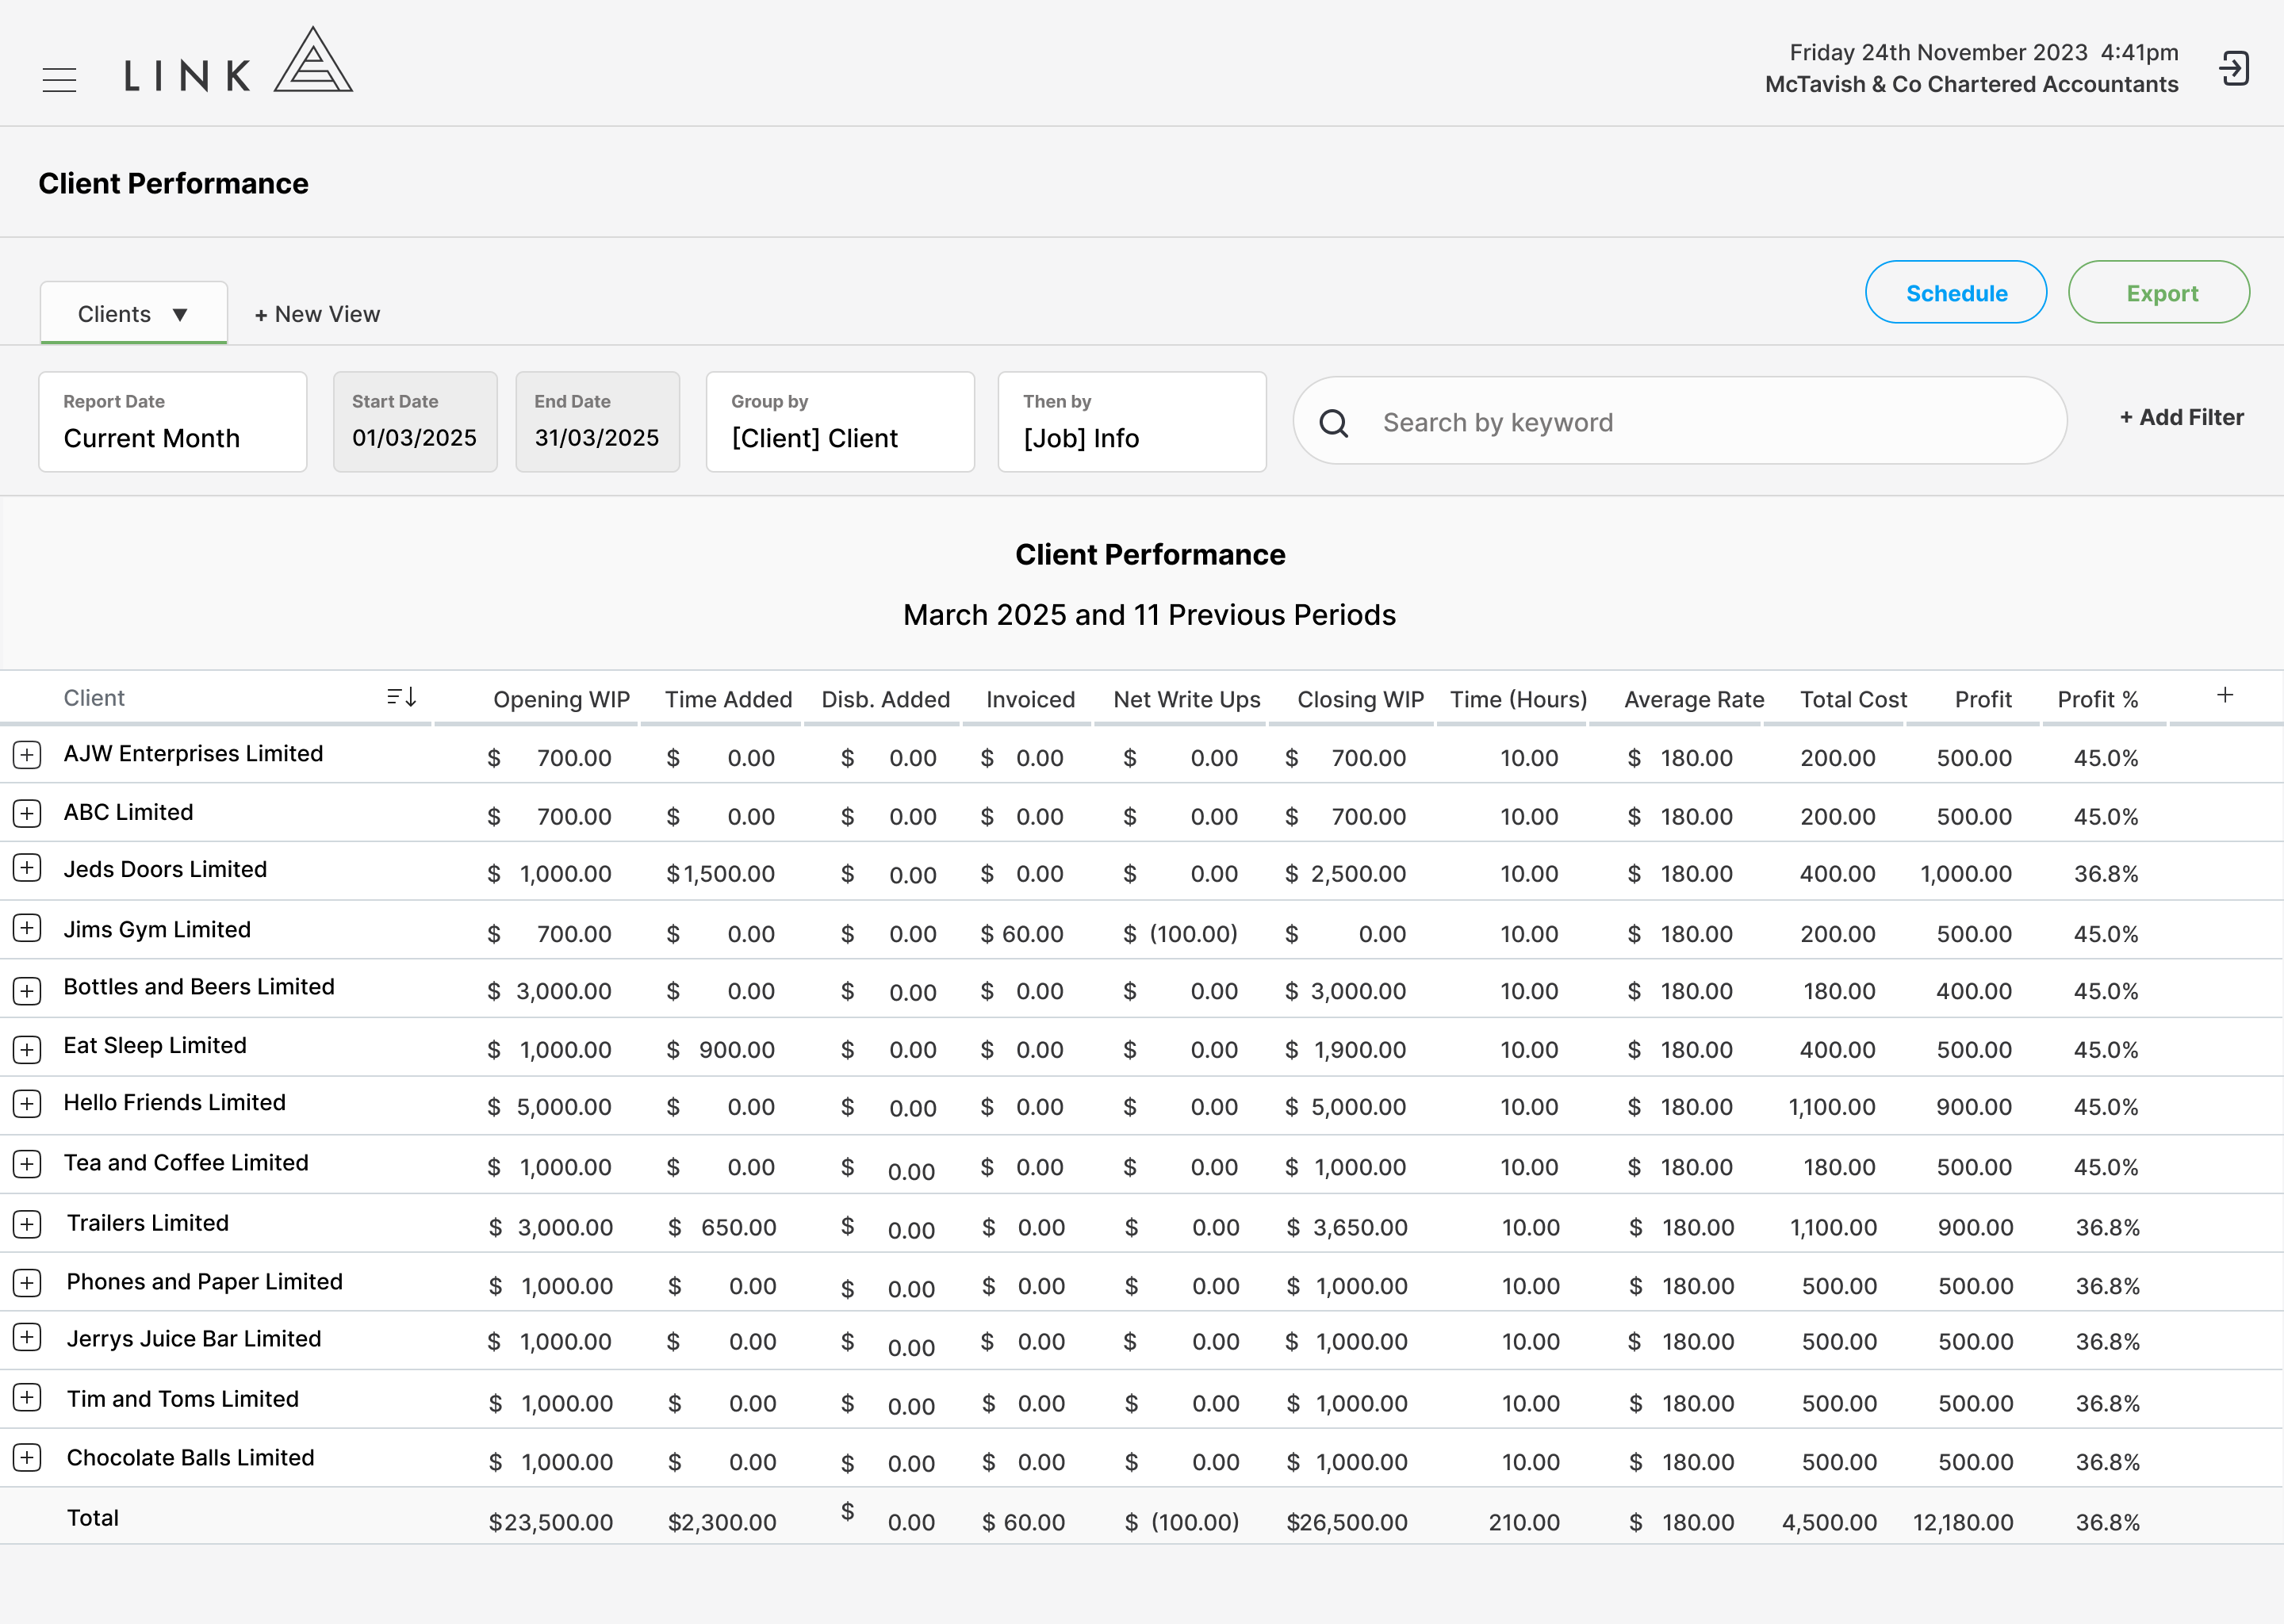Image resolution: width=2284 pixels, height=1624 pixels.
Task: Click Total Closing WIP $26,500.00
Action: click(1346, 1523)
